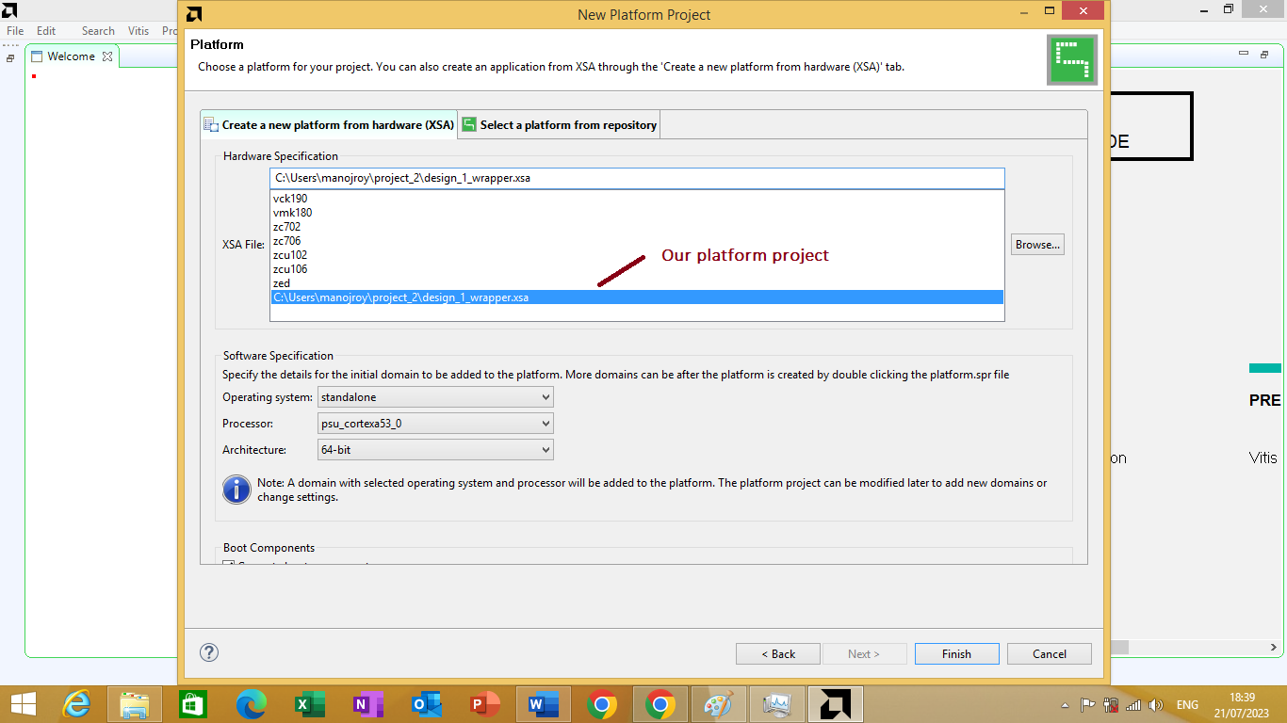1287x723 pixels.
Task: Switch to Word from the taskbar
Action: coord(544,704)
